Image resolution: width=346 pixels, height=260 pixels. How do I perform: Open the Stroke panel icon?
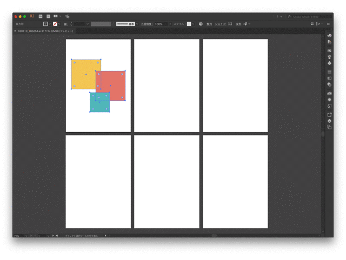(x=330, y=72)
